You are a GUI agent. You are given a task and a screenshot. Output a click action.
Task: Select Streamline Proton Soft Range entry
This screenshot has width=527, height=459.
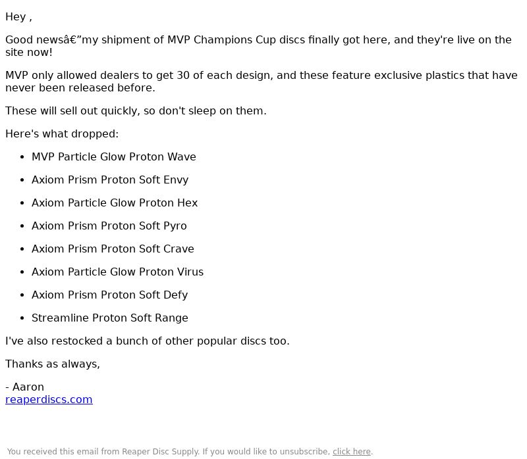pos(109,318)
